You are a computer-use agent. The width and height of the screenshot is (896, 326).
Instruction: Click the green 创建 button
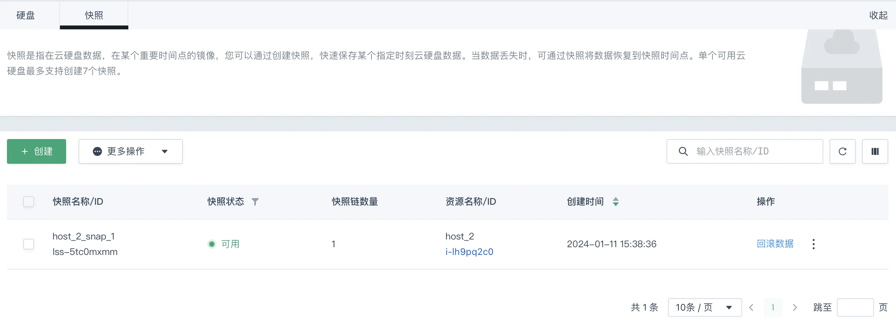point(36,151)
